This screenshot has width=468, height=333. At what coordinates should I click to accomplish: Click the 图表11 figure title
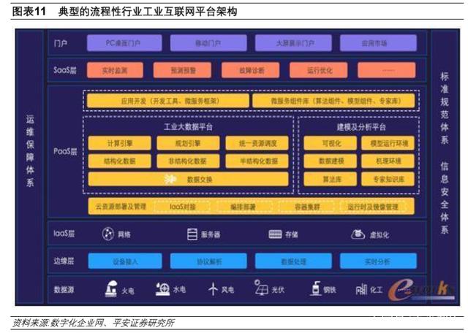click(x=124, y=12)
